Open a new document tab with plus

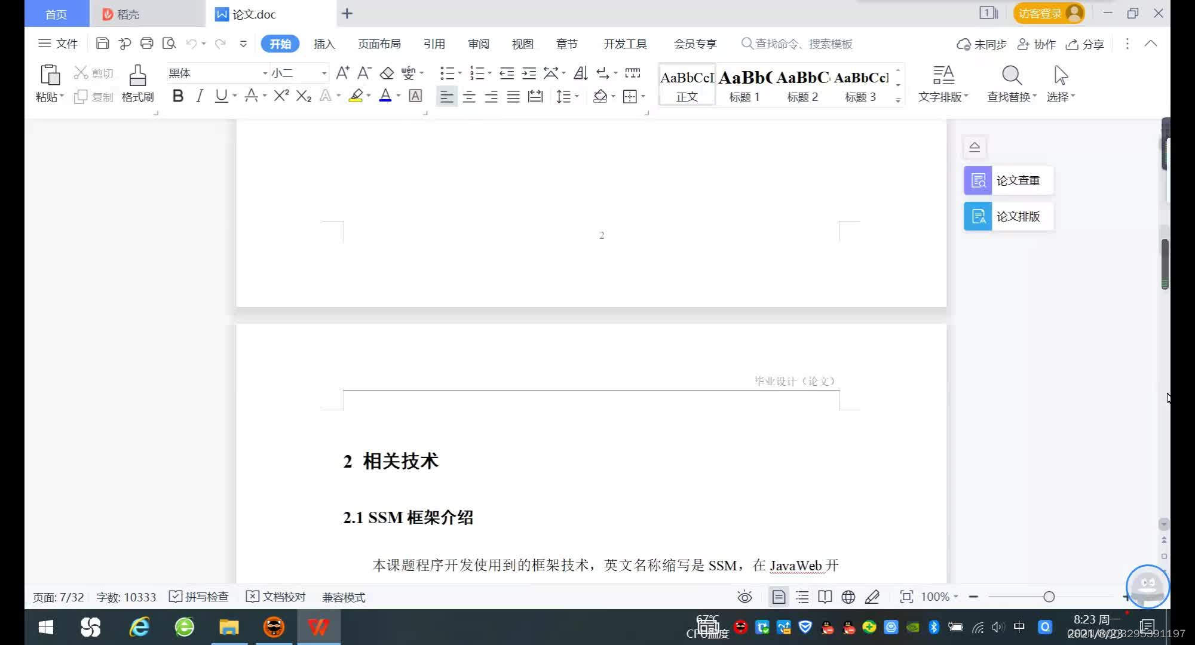tap(347, 13)
